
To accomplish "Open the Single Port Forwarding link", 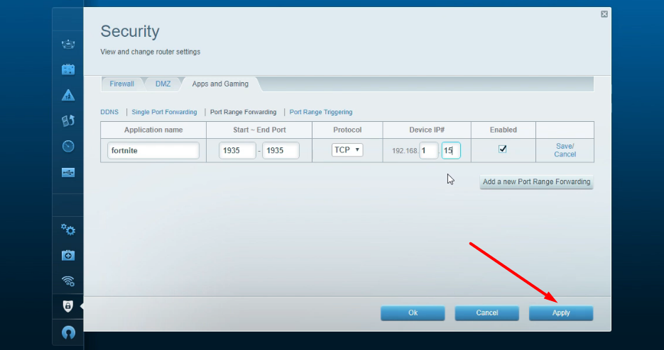I will 164,112.
